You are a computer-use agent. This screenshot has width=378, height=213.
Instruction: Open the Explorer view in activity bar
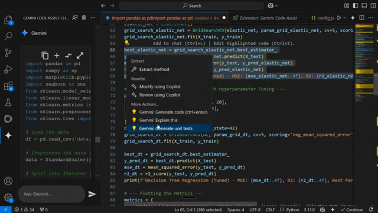(8, 20)
